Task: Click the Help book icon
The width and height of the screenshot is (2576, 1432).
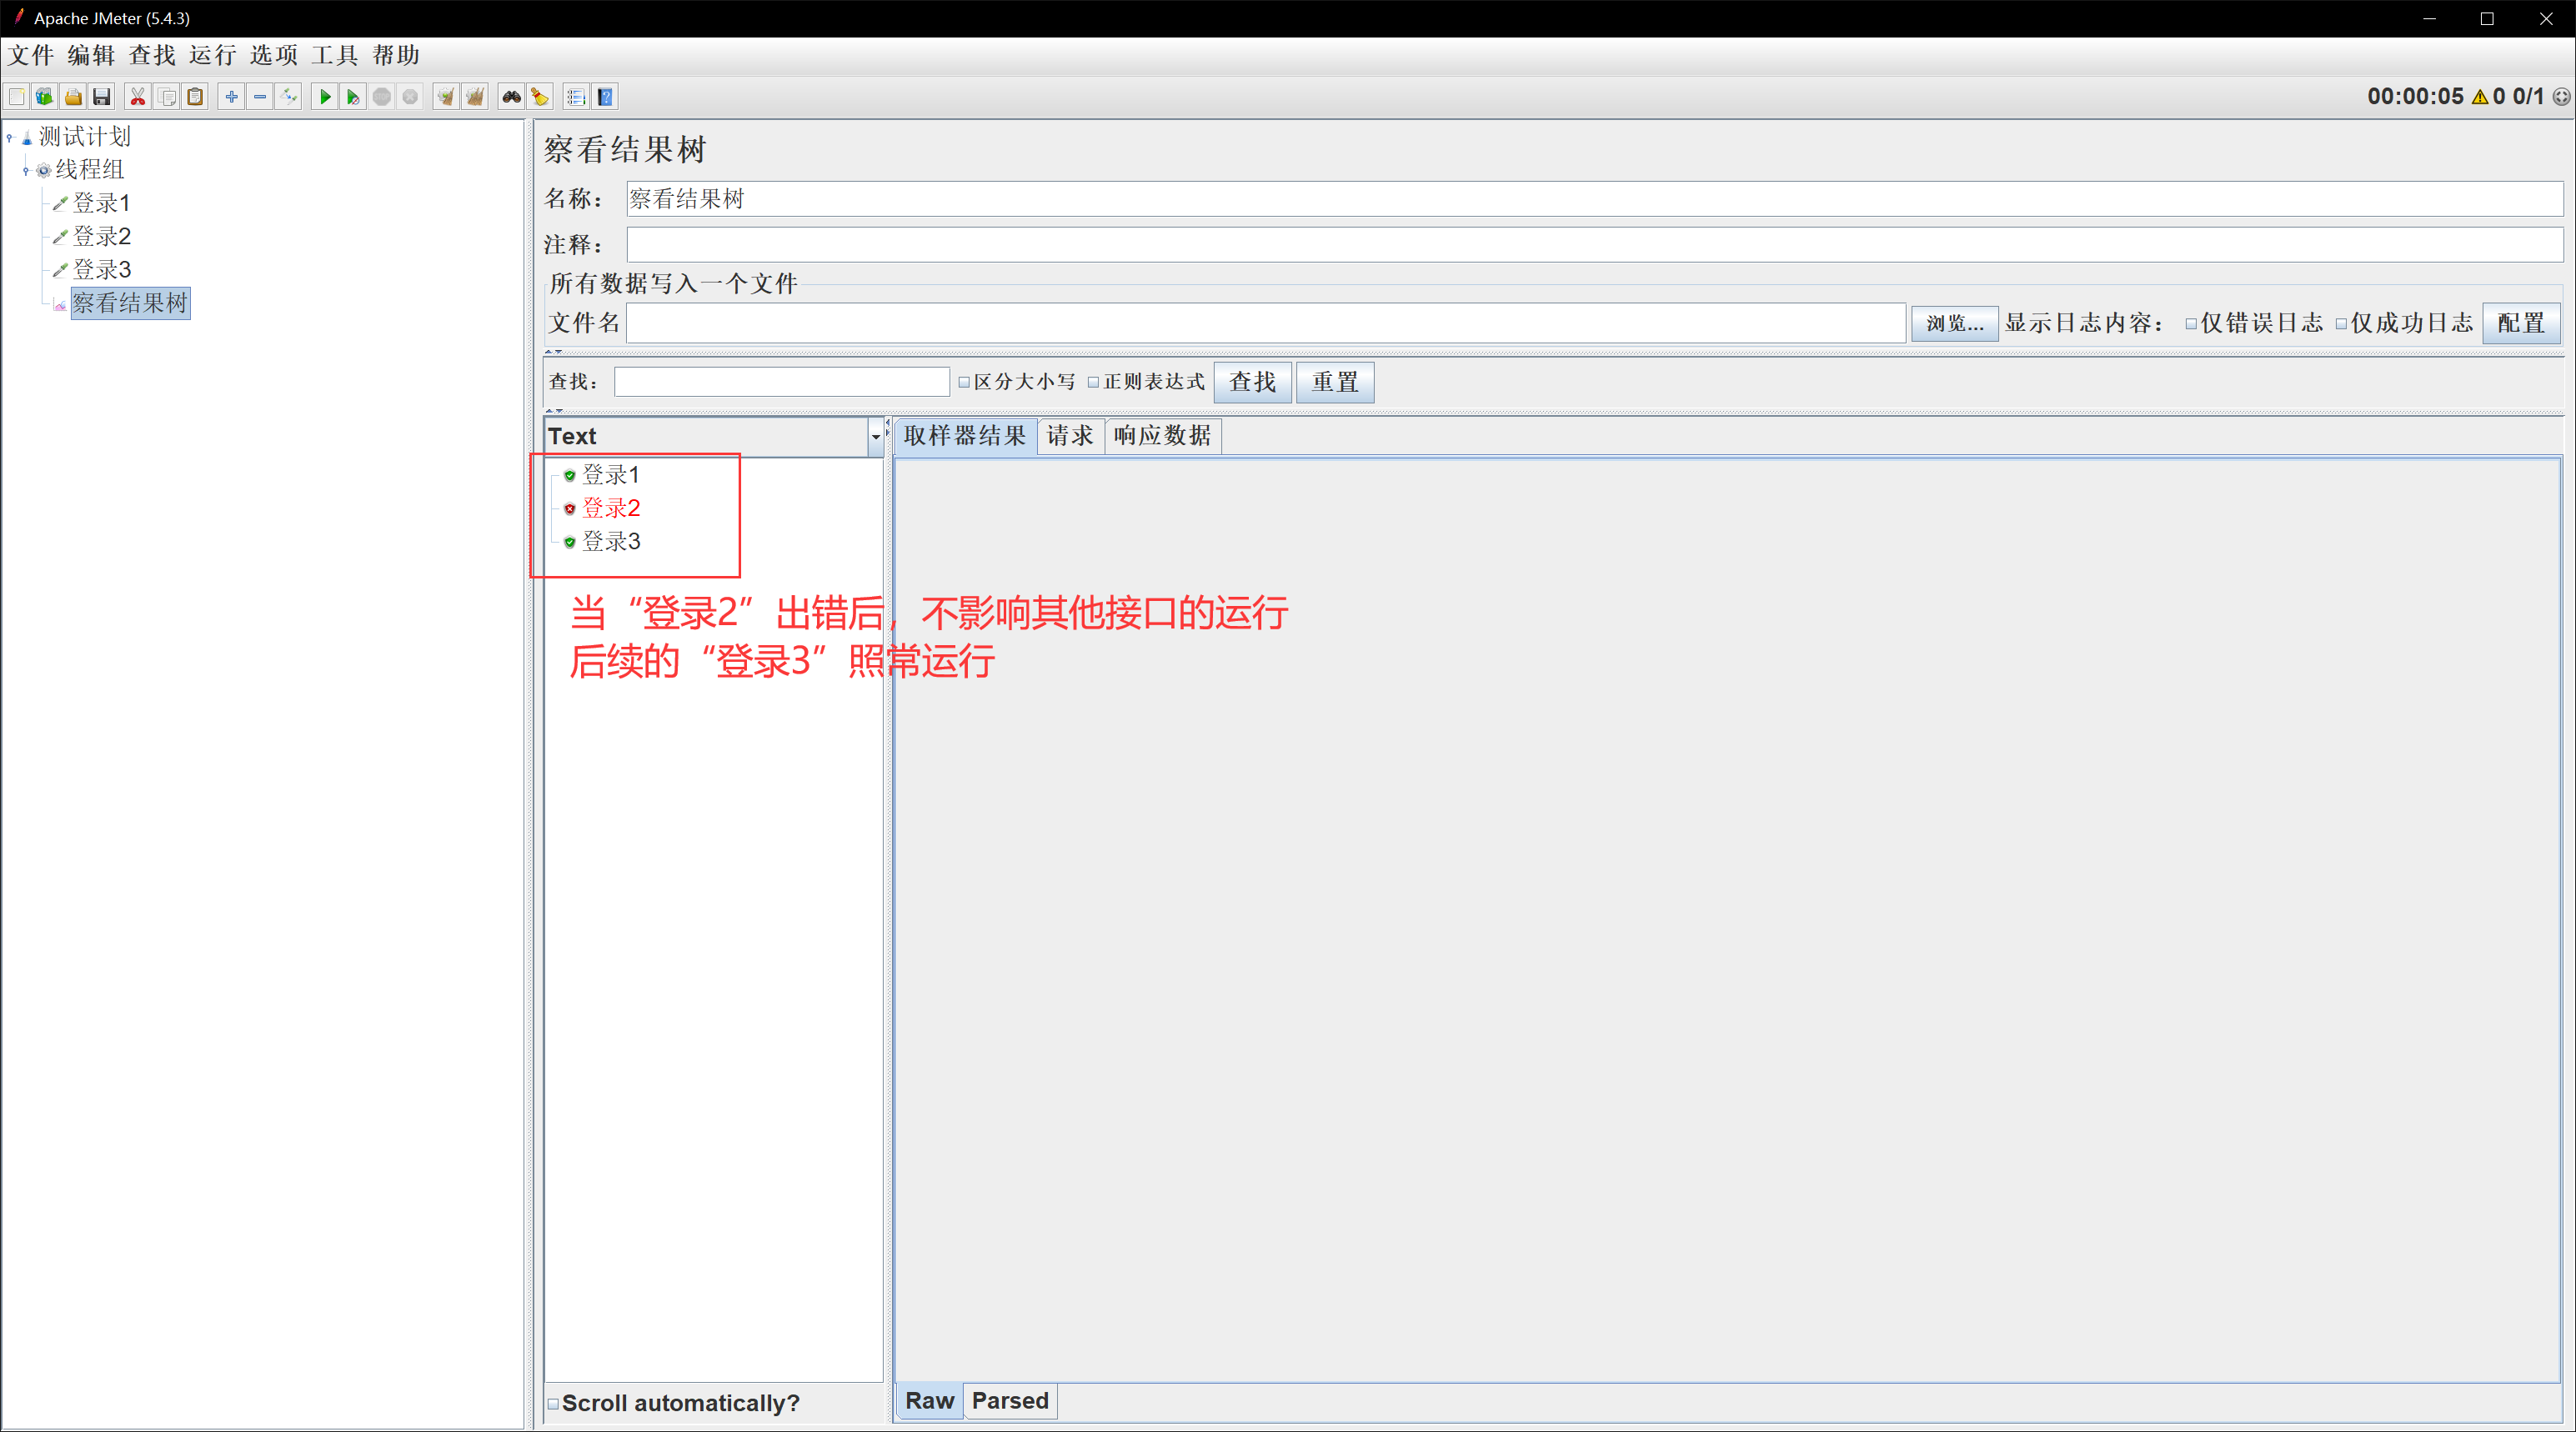Action: point(605,97)
